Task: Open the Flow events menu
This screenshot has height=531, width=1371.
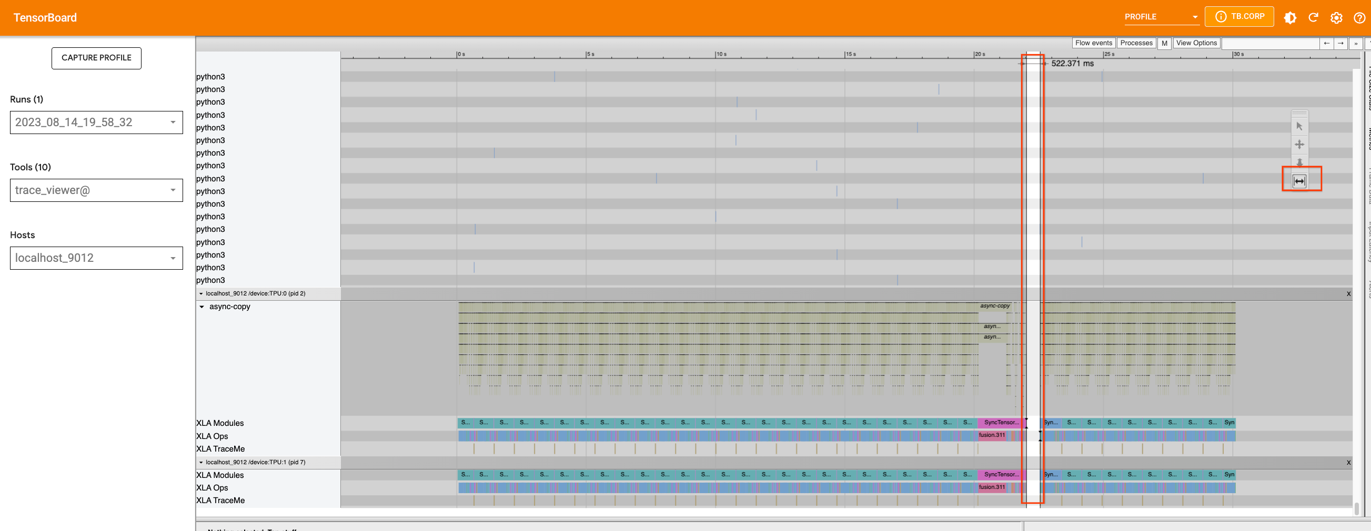Action: tap(1093, 43)
